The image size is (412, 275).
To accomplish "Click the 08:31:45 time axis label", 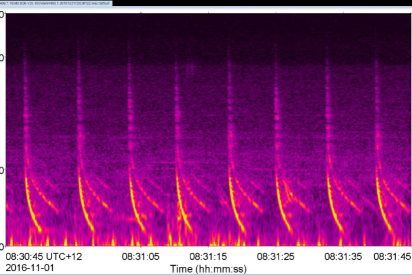I will (393, 256).
